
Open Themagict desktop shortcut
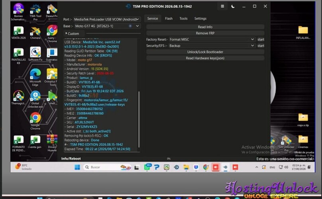click(x=18, y=98)
